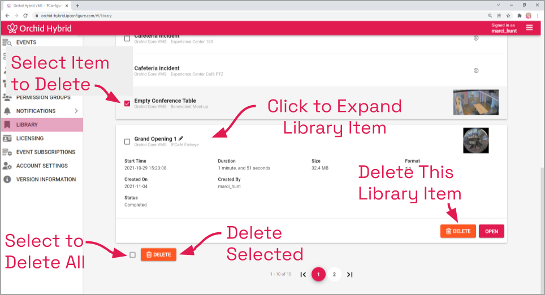545x295 pixels.
Task: Open the hamburger menu in the header
Action: (x=529, y=28)
